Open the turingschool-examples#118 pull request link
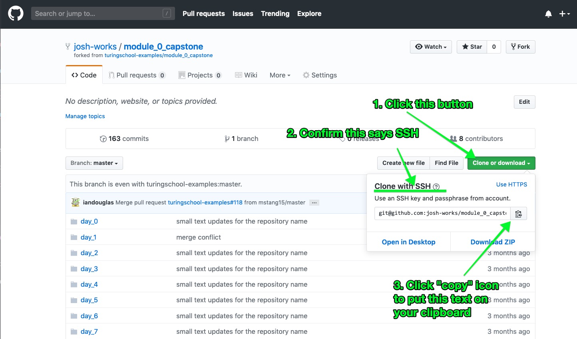This screenshot has height=339, width=577. click(x=205, y=202)
